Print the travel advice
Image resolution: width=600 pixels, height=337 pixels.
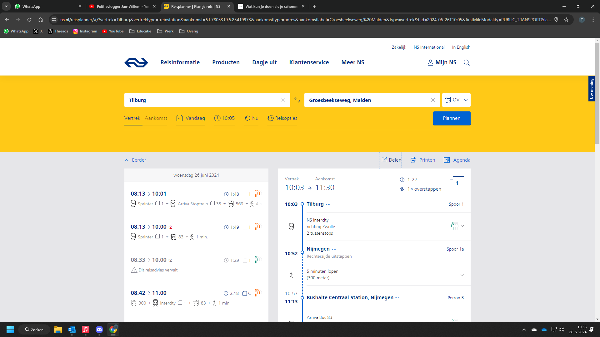pyautogui.click(x=422, y=160)
